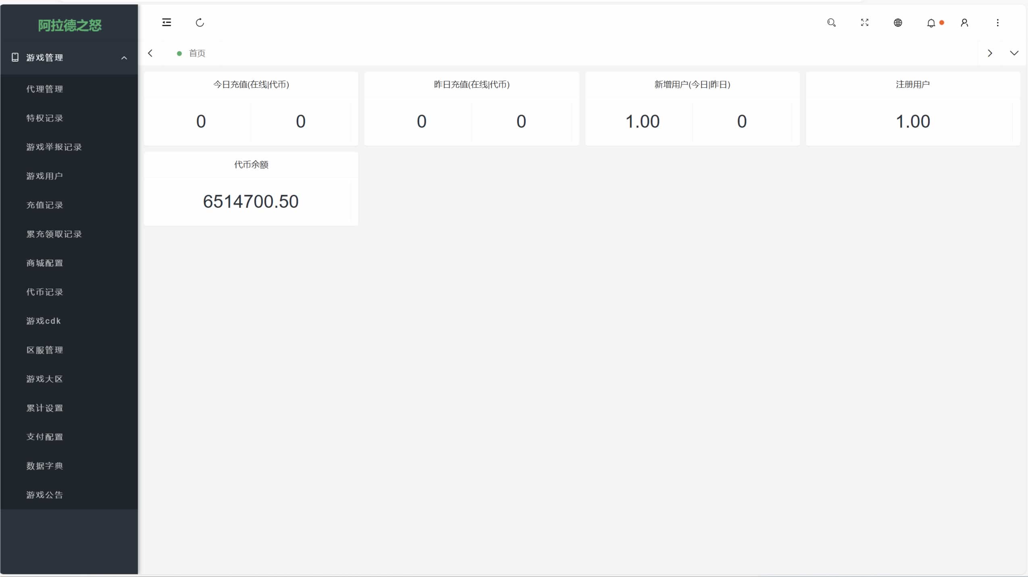The width and height of the screenshot is (1028, 577).
Task: Open 充值记录 in the sidebar
Action: 45,205
